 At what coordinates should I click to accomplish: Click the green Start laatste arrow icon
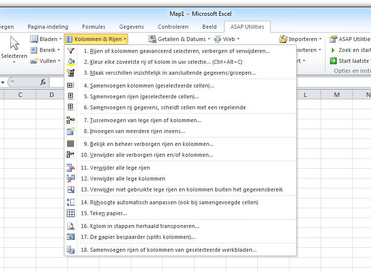333,61
